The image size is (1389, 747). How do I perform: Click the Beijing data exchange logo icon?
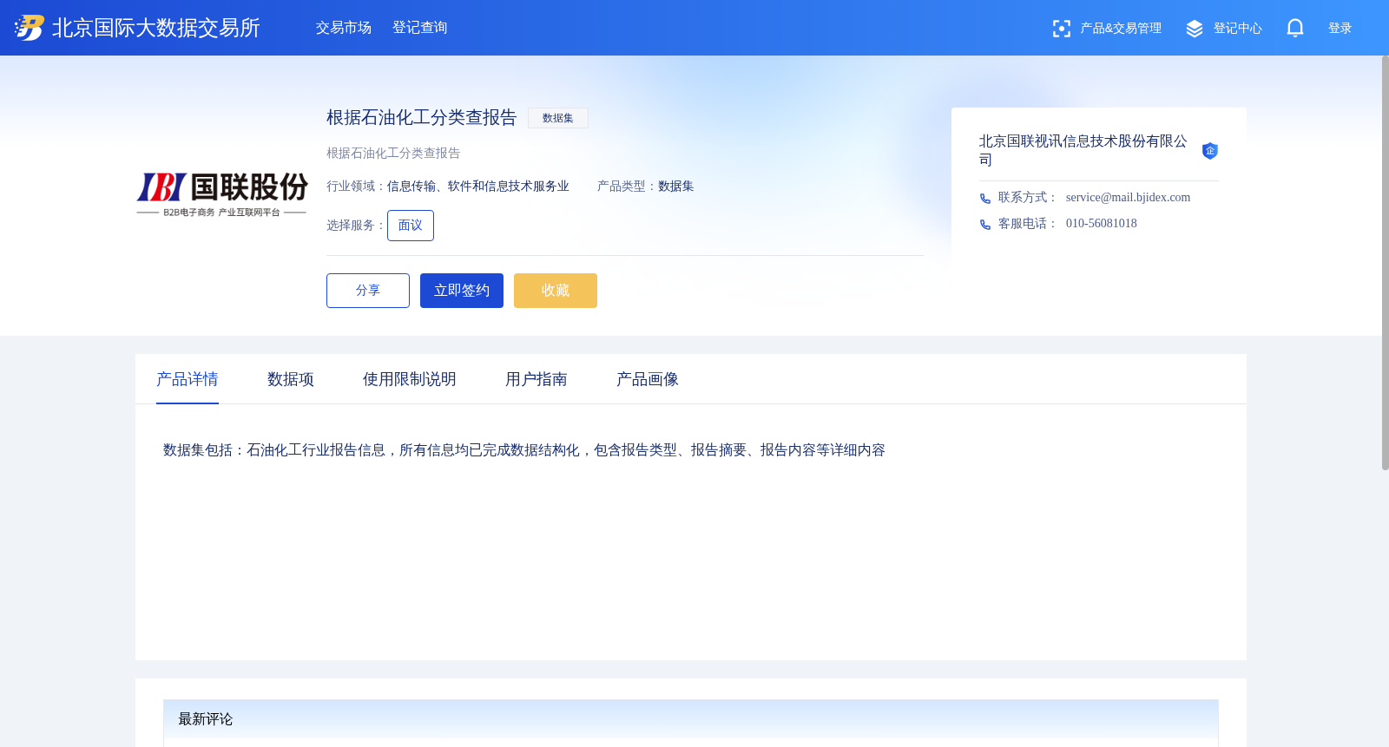29,28
